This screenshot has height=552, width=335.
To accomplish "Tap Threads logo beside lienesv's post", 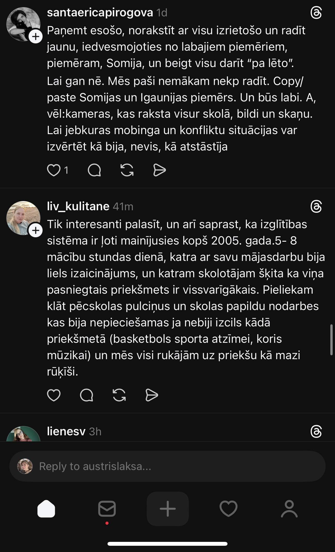I will pyautogui.click(x=316, y=432).
